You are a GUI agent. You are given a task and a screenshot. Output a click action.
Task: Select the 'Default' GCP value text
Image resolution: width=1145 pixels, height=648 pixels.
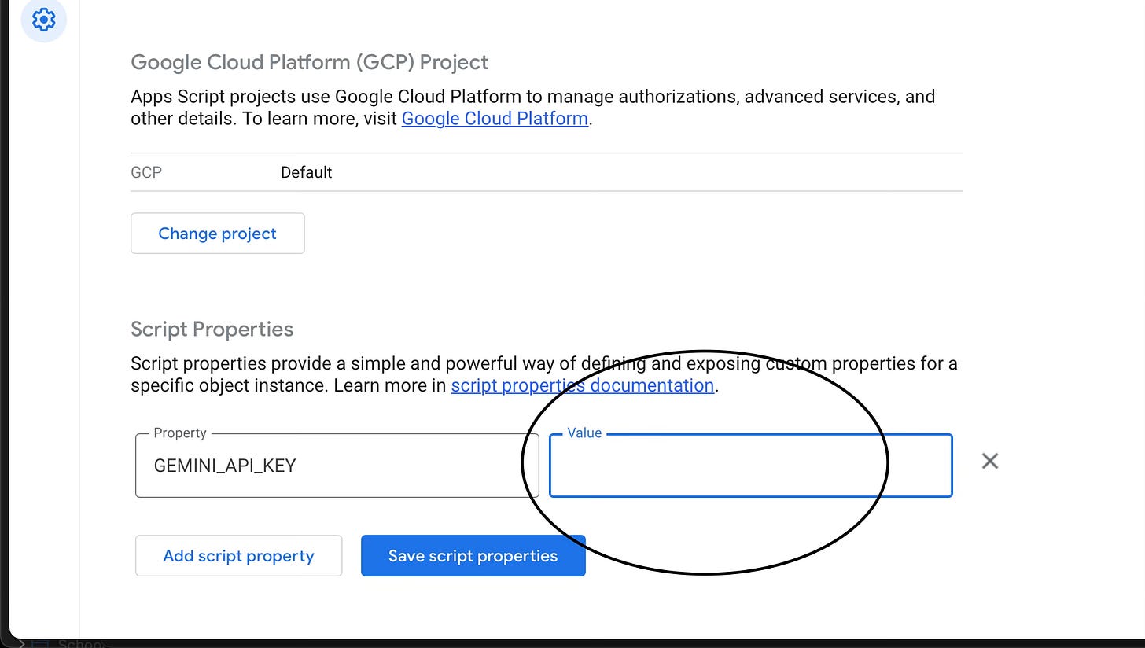point(307,172)
